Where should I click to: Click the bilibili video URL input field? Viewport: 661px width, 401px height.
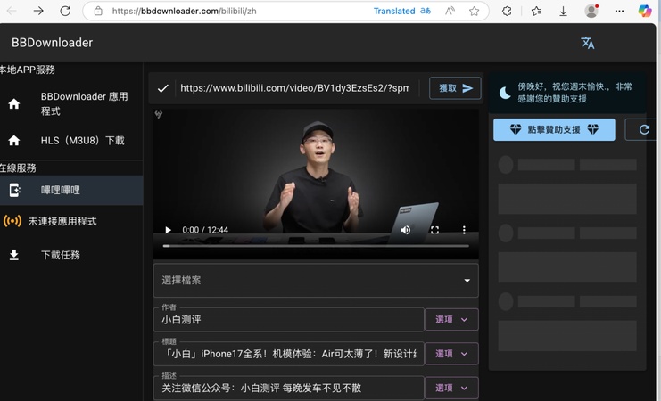point(294,88)
